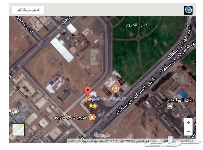203x150 pixels.
Task: Click the pair of yellow stars below the pin
Action: click(93, 106)
